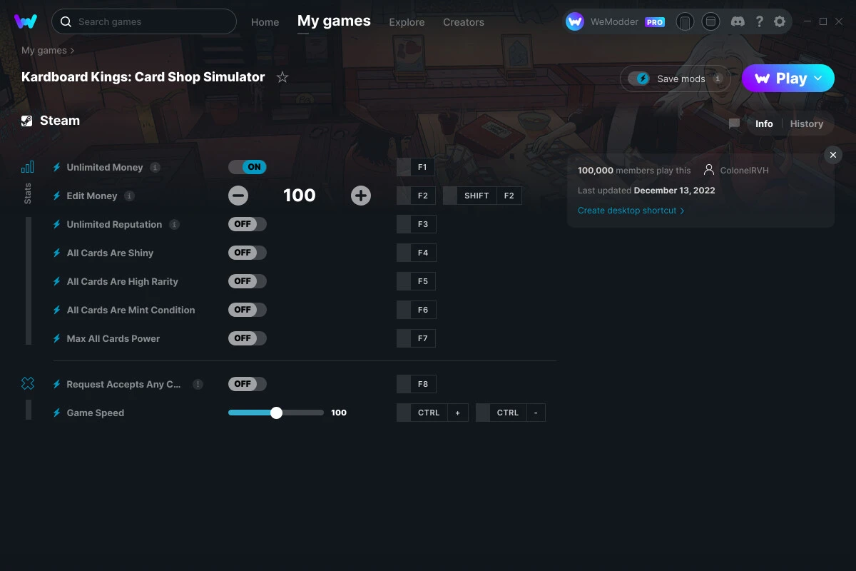Open the settings gear icon
Viewport: 856px width, 571px height.
pos(780,21)
